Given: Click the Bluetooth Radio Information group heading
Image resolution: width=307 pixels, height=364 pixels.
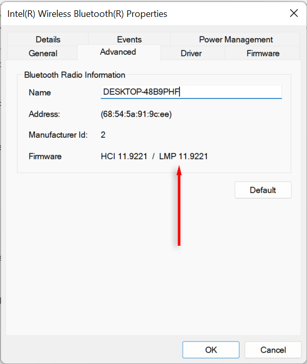Looking at the screenshot, I should point(75,75).
